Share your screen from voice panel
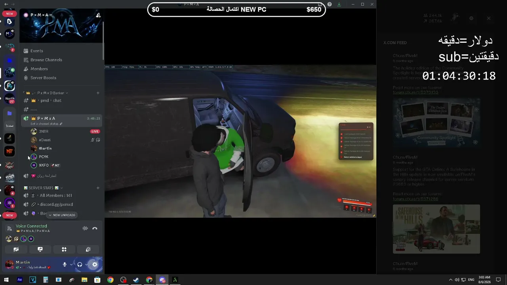Screen dimensions: 507x285 [x=40, y=249]
